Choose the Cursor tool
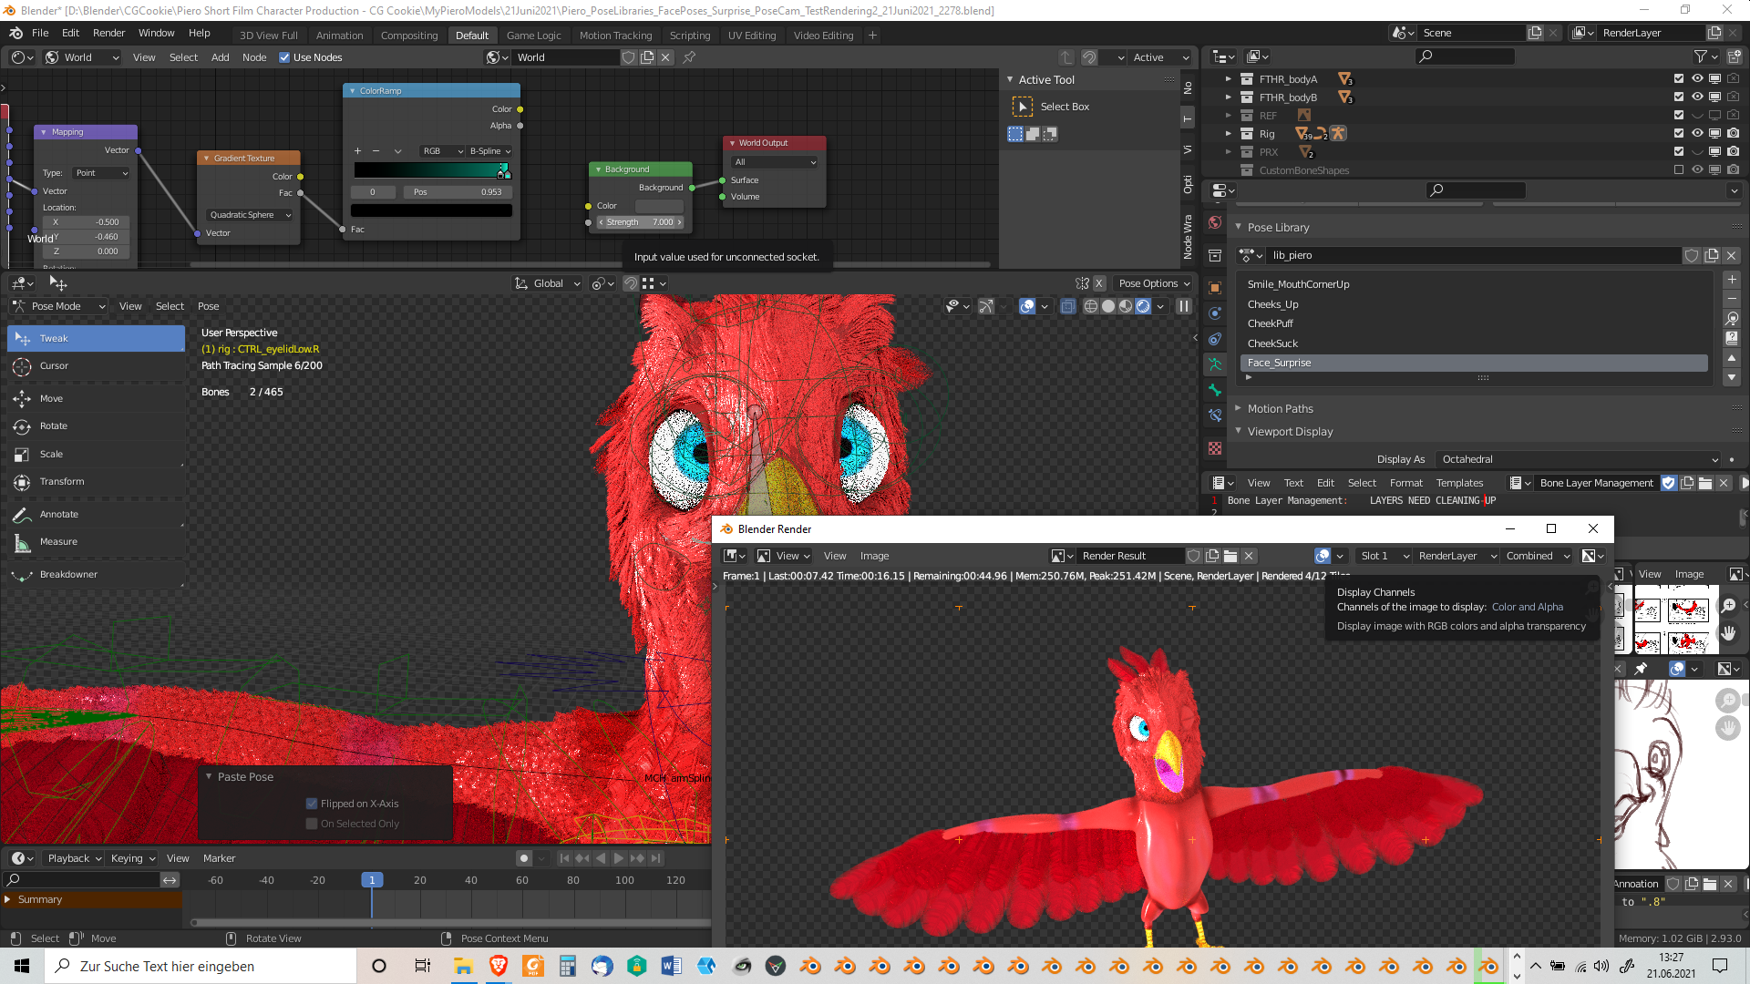 [54, 366]
